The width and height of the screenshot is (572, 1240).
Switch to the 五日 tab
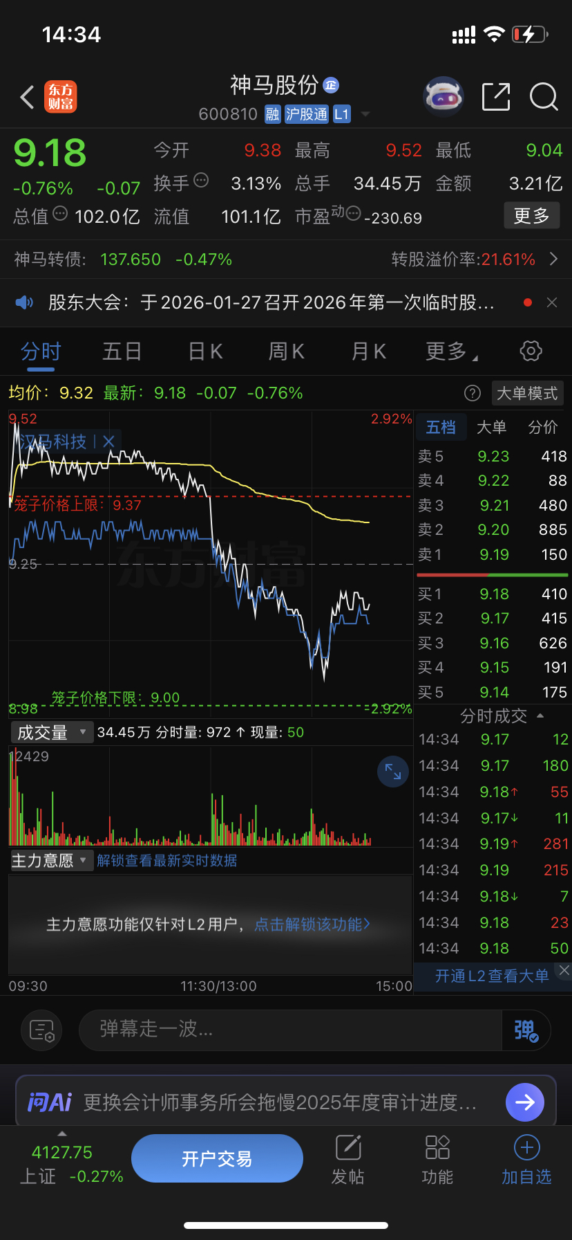coord(122,352)
